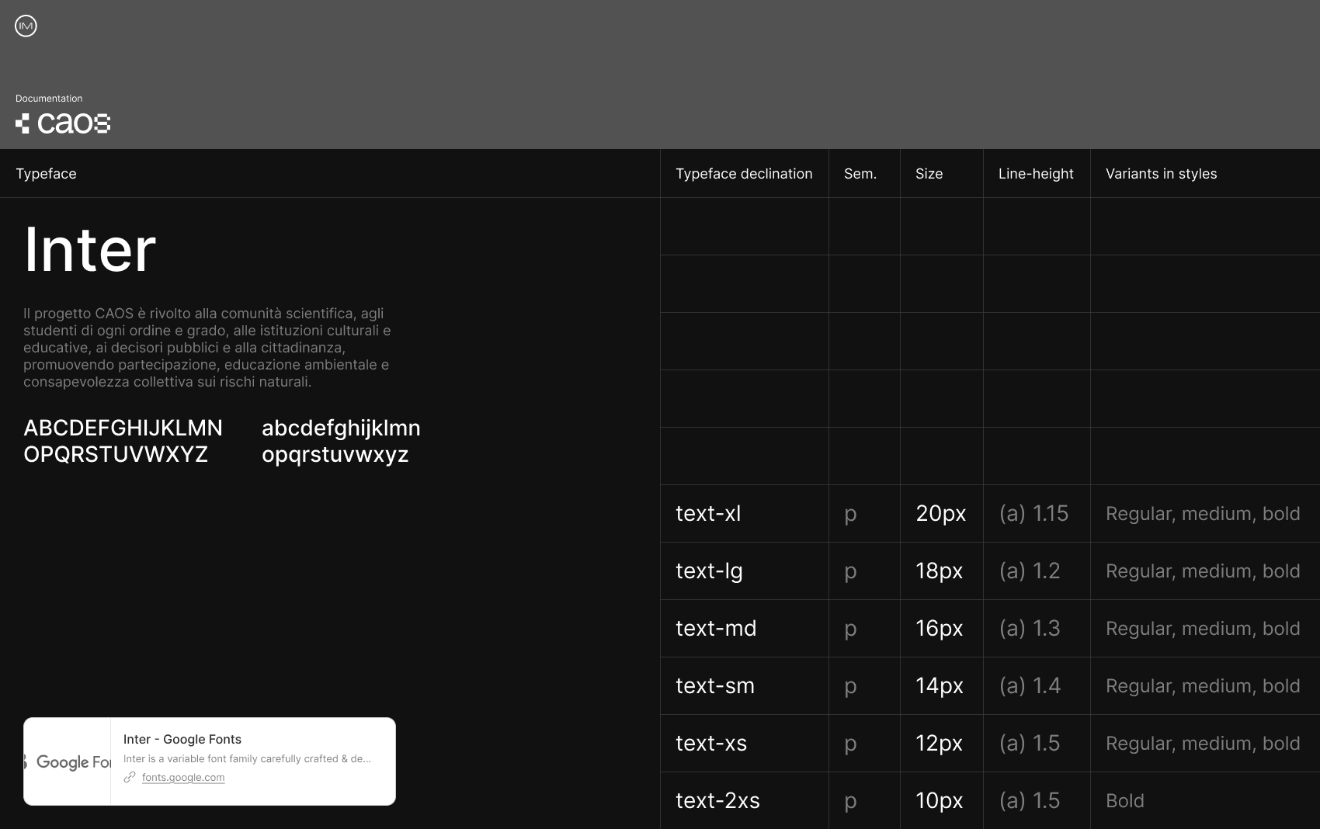Click the '(a) 1.2' line-height value
The image size is (1320, 829).
1030,571
